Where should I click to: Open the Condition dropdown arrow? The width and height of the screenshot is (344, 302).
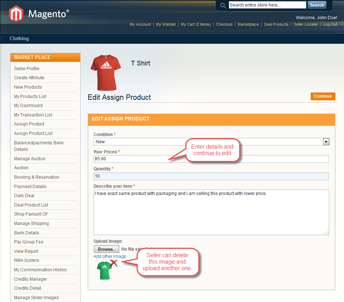click(x=326, y=142)
